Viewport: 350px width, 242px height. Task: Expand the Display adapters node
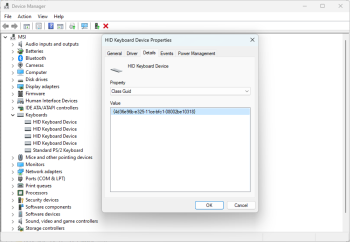click(13, 86)
